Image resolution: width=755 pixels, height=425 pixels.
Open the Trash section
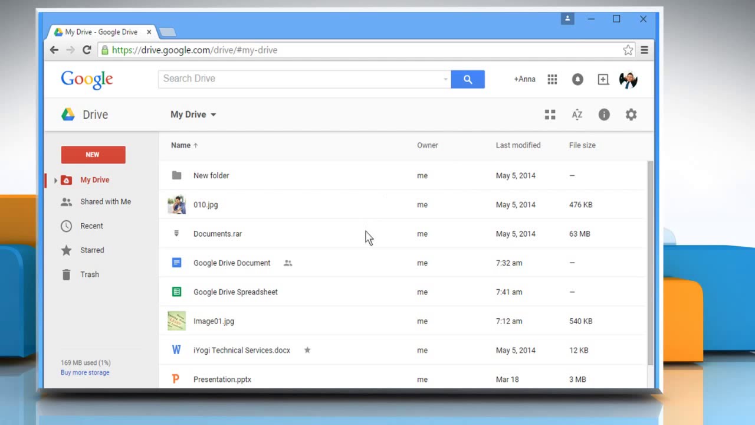(x=90, y=274)
